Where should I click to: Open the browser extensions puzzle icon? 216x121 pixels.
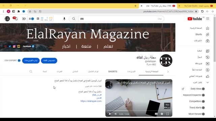pos(19,11)
